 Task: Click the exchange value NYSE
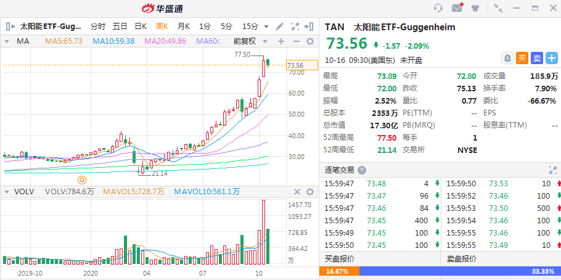[467, 150]
